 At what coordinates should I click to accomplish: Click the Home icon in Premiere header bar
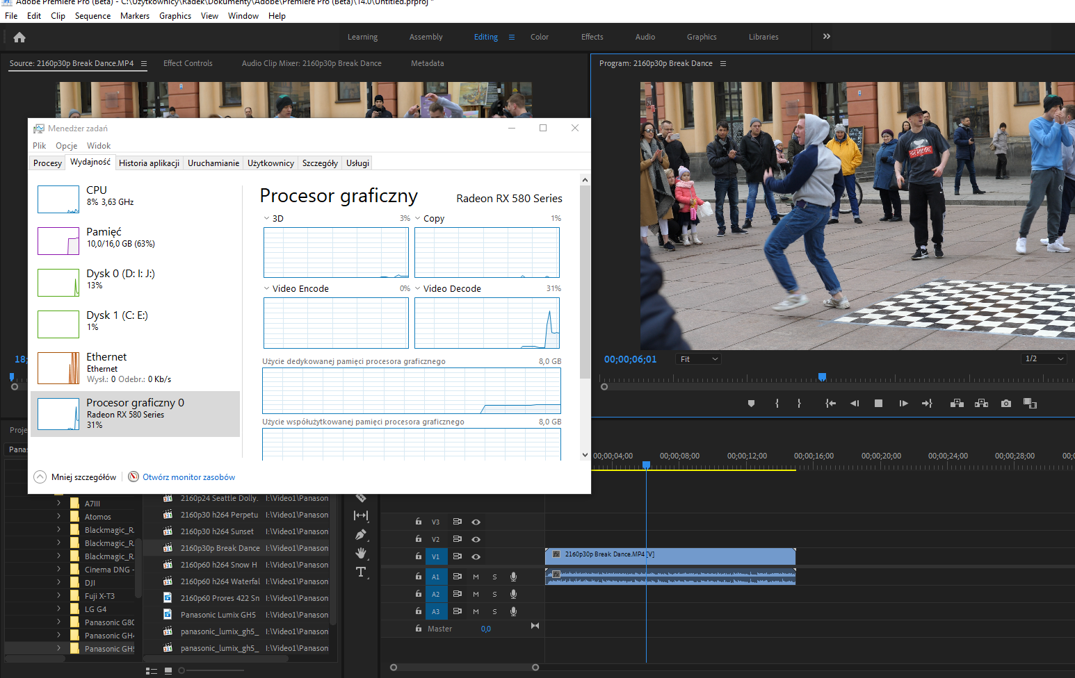point(19,37)
